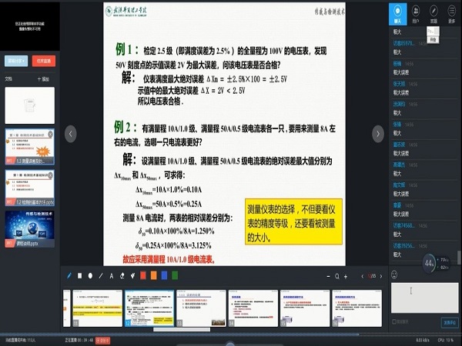Click the red end live broadcast button
The width and height of the screenshot is (462, 346).
click(x=44, y=60)
